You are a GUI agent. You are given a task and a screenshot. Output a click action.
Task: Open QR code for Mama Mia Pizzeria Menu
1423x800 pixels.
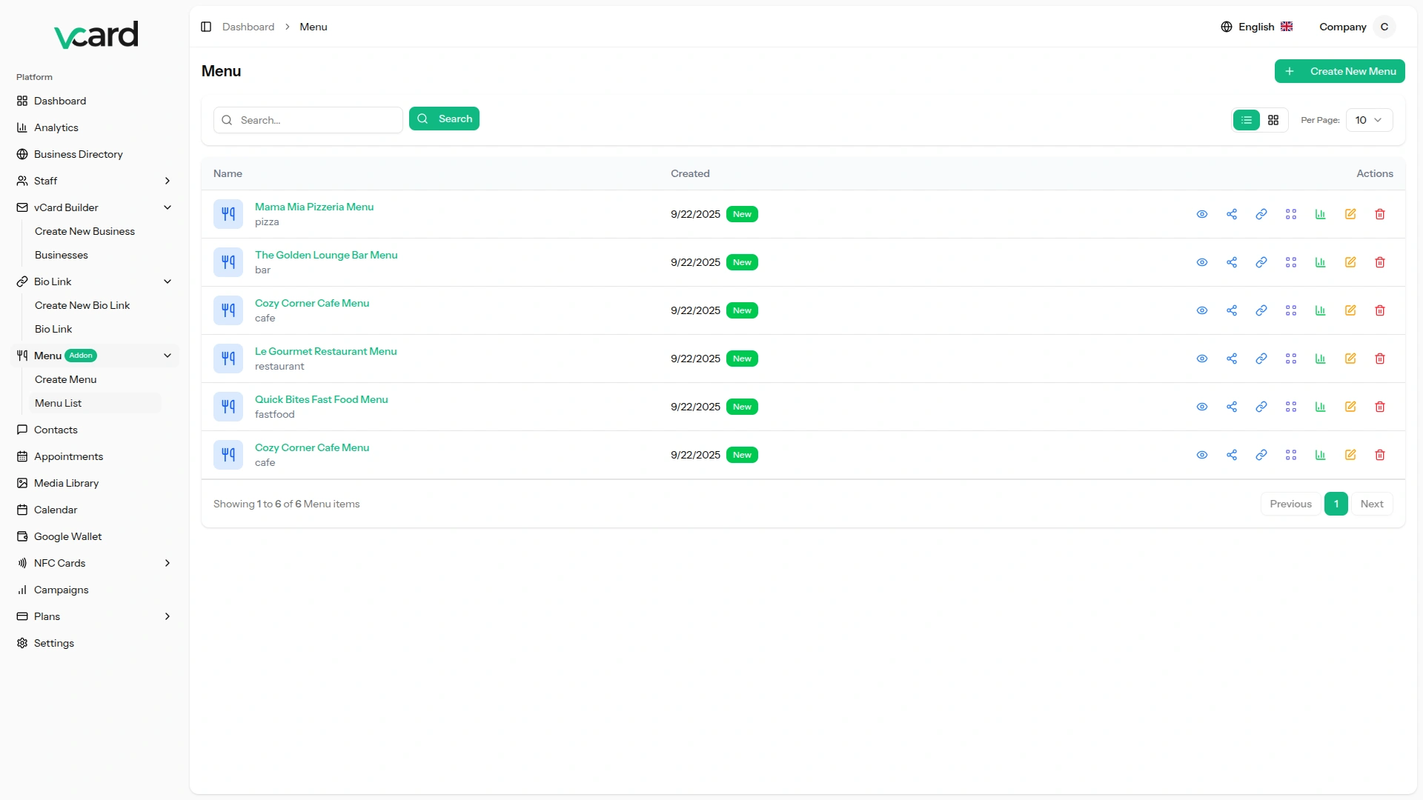(x=1290, y=214)
